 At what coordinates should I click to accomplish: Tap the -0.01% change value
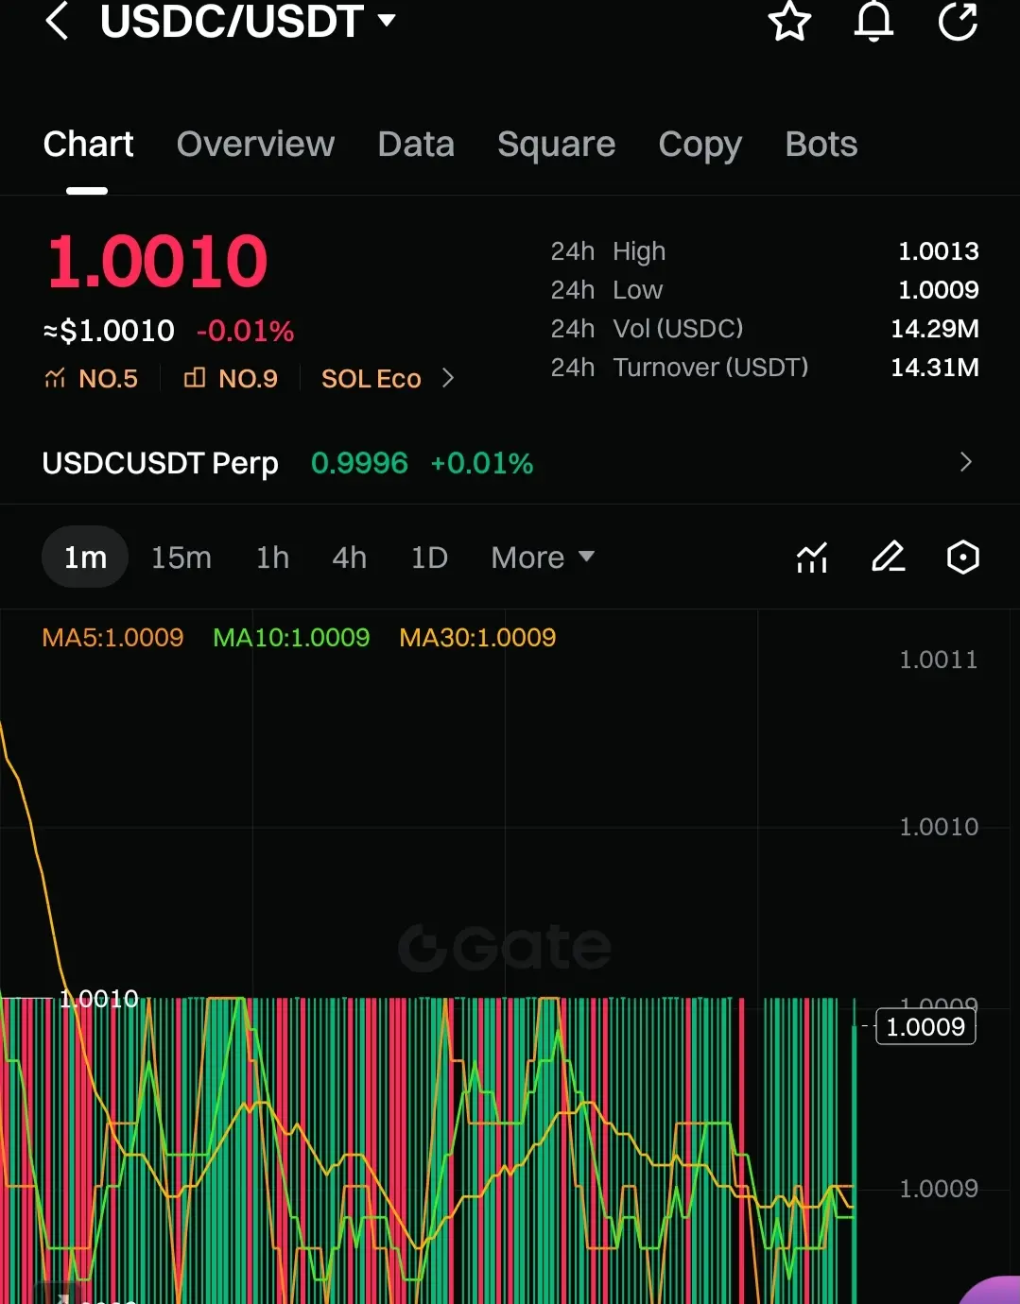pos(245,332)
